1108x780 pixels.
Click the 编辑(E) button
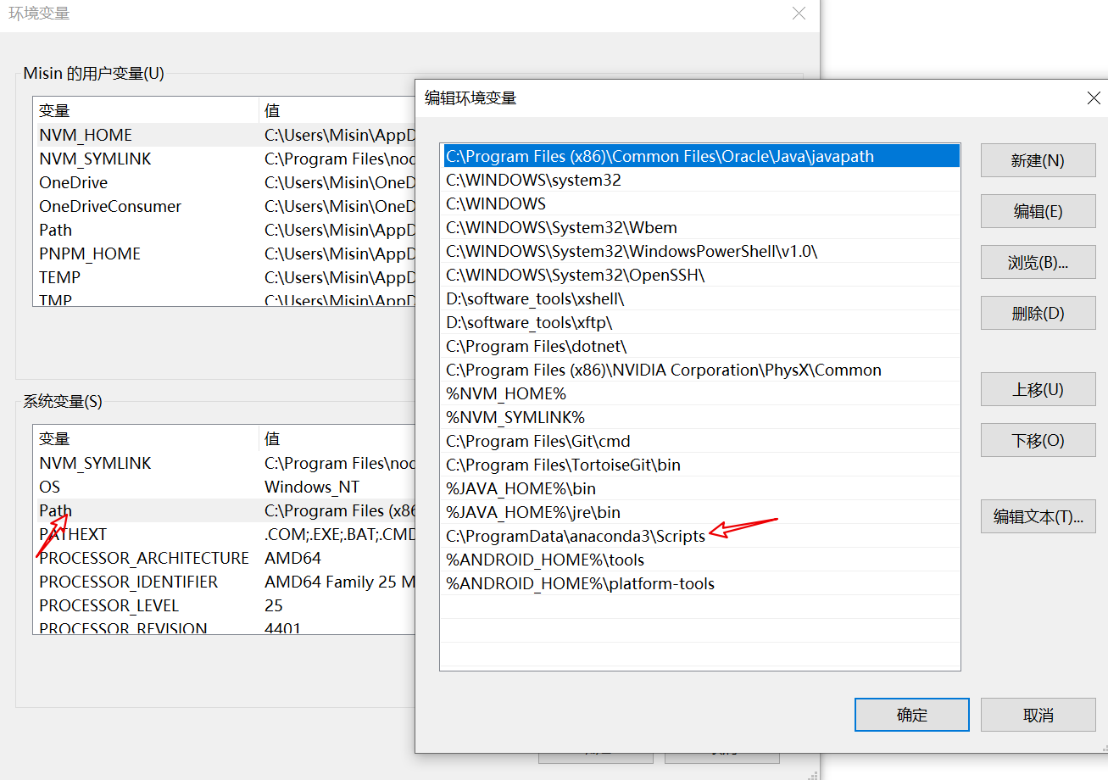(x=1038, y=211)
